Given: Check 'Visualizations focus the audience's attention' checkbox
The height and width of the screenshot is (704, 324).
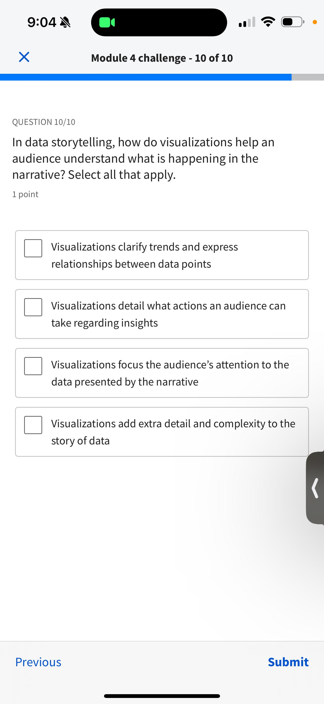Looking at the screenshot, I should click(33, 366).
